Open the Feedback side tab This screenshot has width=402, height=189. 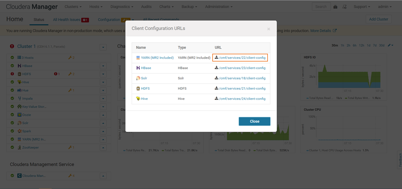(x=400, y=160)
